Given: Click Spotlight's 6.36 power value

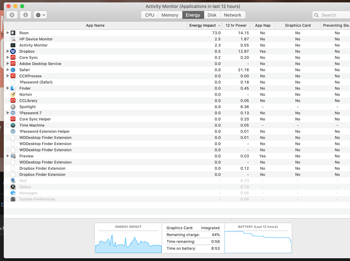Looking at the screenshot, I should [x=245, y=106].
